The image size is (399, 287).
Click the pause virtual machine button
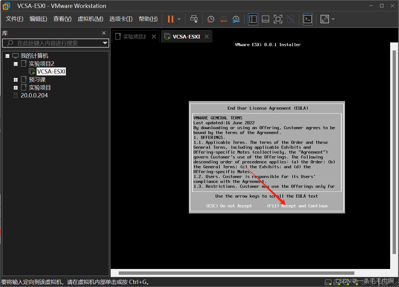[171, 19]
